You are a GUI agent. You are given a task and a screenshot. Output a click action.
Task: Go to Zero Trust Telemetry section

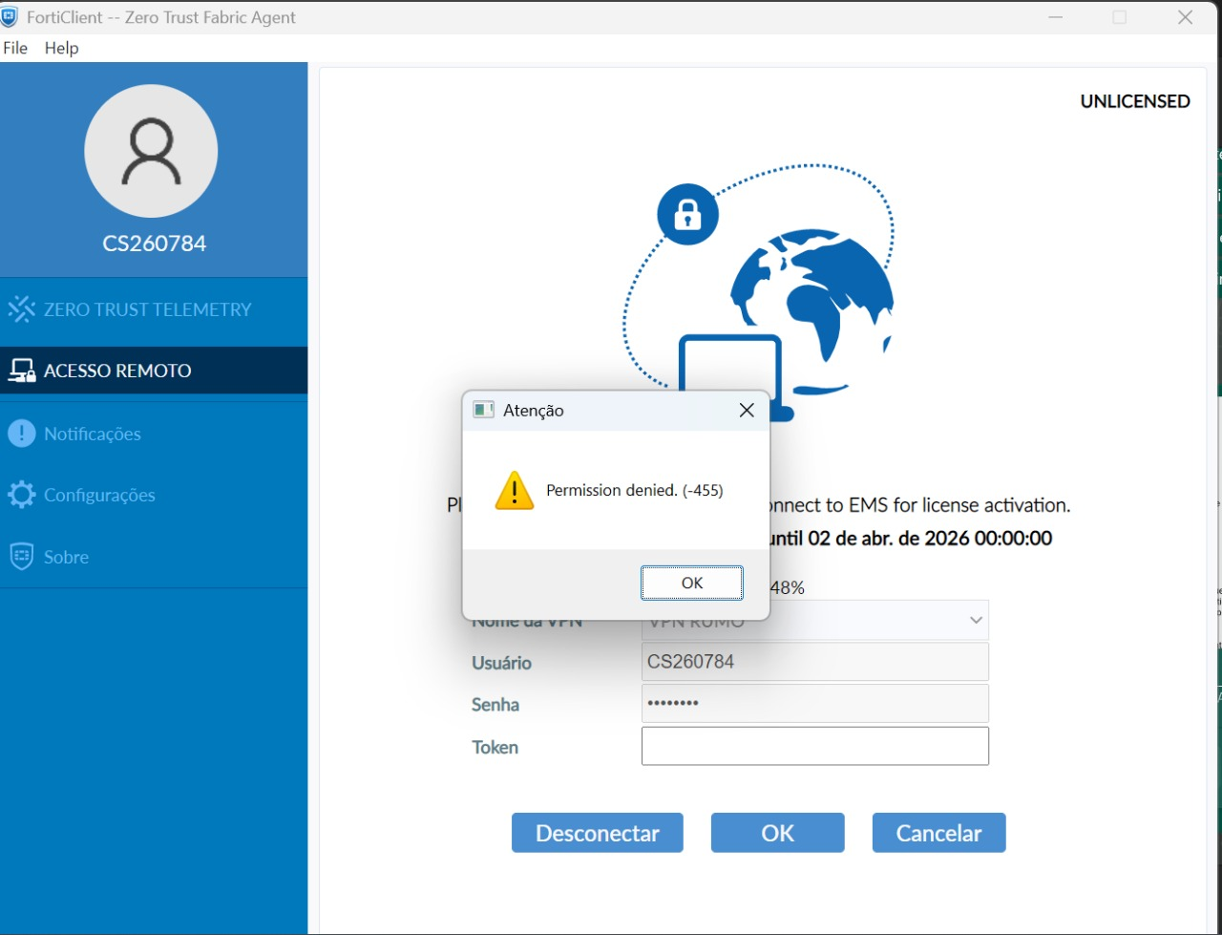tap(154, 309)
